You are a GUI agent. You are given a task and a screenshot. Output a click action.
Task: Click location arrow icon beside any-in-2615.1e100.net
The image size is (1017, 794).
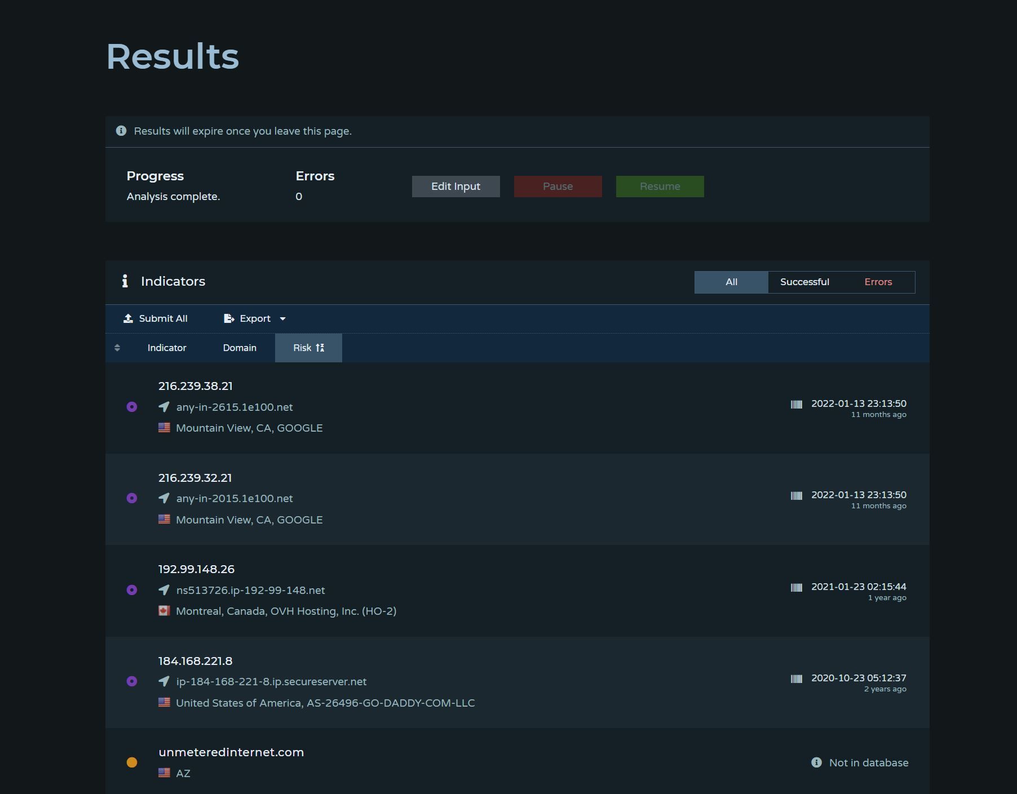(x=164, y=407)
